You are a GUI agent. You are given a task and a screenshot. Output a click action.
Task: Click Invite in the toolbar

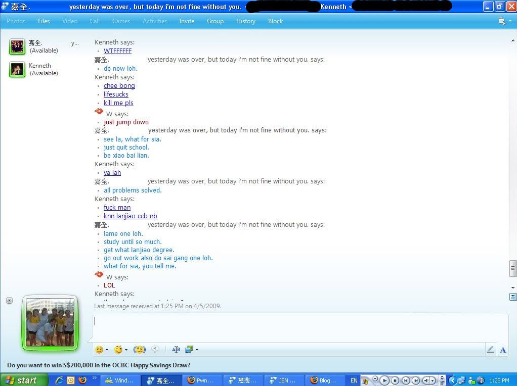coord(187,21)
